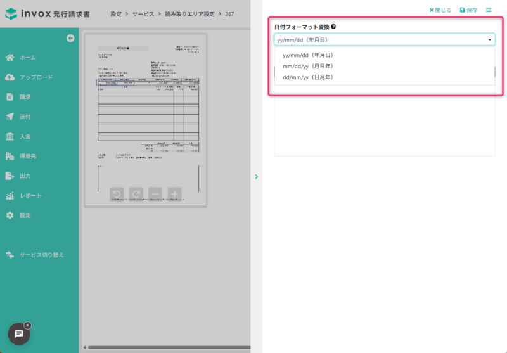Go to 設定 in breadcrumb
This screenshot has height=353, width=507.
(x=116, y=14)
